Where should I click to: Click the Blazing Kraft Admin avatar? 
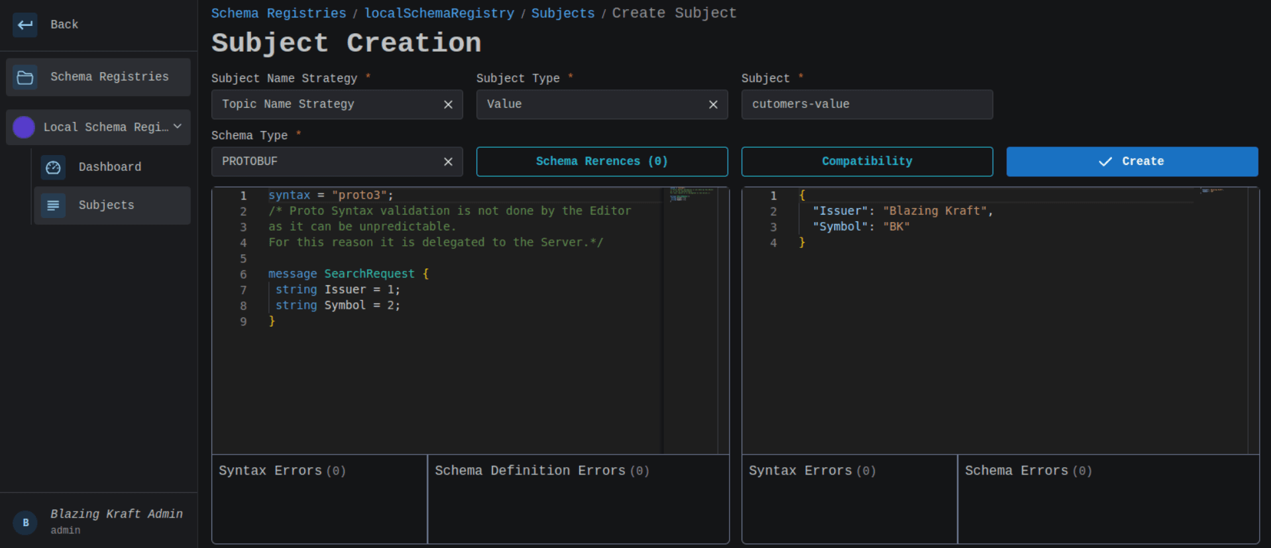click(25, 523)
